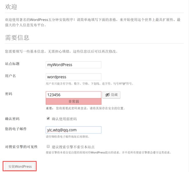Click the crossed-eye icon on the 隐藏 button

(107, 95)
